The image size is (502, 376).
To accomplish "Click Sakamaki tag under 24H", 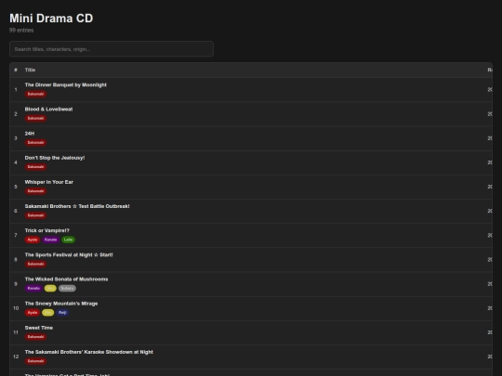I will tap(35, 143).
